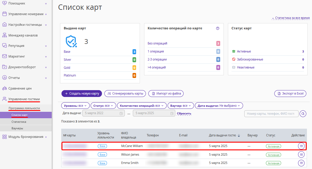Expand the Уровень: все filter dropdown
The width and height of the screenshot is (312, 169).
[75, 106]
